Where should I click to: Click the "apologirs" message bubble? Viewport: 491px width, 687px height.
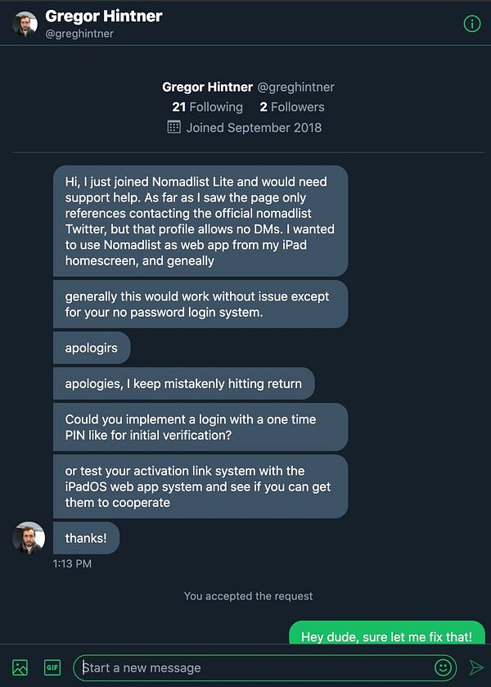click(92, 348)
